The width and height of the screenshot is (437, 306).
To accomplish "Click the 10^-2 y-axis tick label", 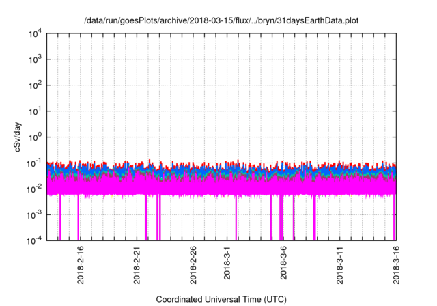I will coord(34,189).
